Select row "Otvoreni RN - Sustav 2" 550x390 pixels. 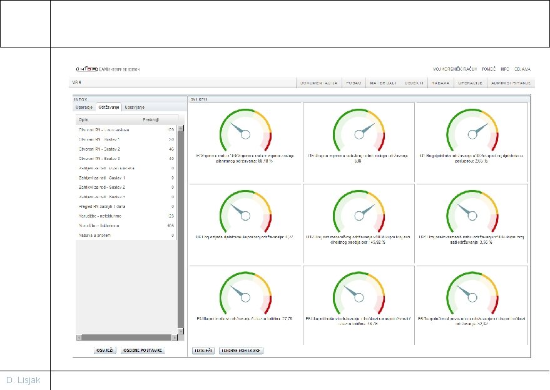pyautogui.click(x=126, y=149)
